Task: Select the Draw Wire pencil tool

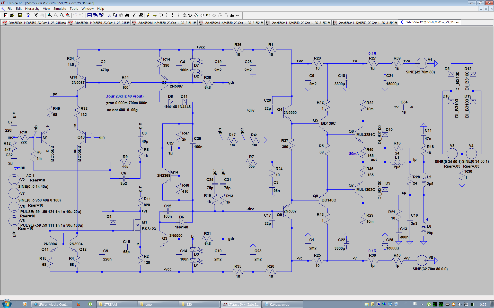Action: tap(149, 15)
